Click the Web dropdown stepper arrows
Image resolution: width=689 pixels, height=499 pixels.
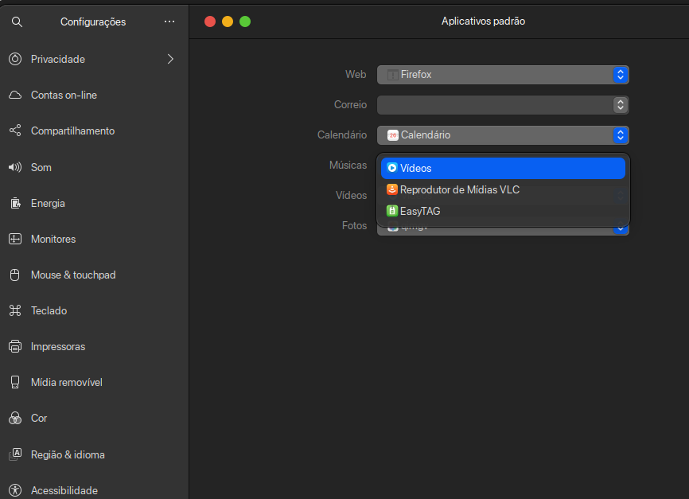point(620,75)
